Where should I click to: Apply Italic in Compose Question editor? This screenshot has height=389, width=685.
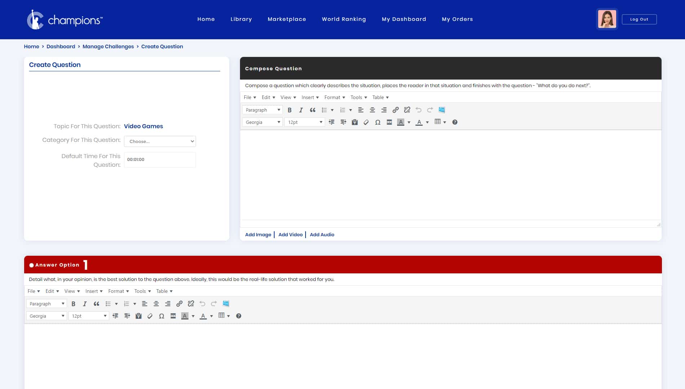(301, 110)
